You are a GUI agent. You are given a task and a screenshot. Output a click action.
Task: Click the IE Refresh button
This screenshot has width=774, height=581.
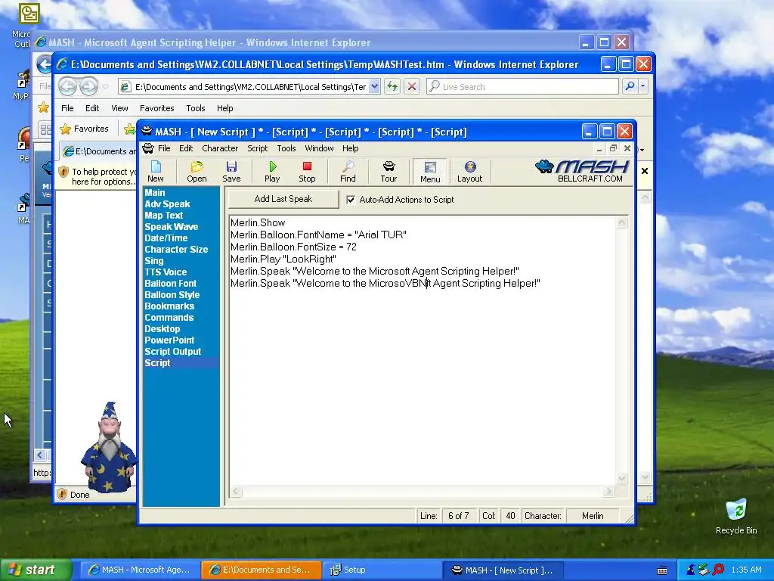(392, 86)
